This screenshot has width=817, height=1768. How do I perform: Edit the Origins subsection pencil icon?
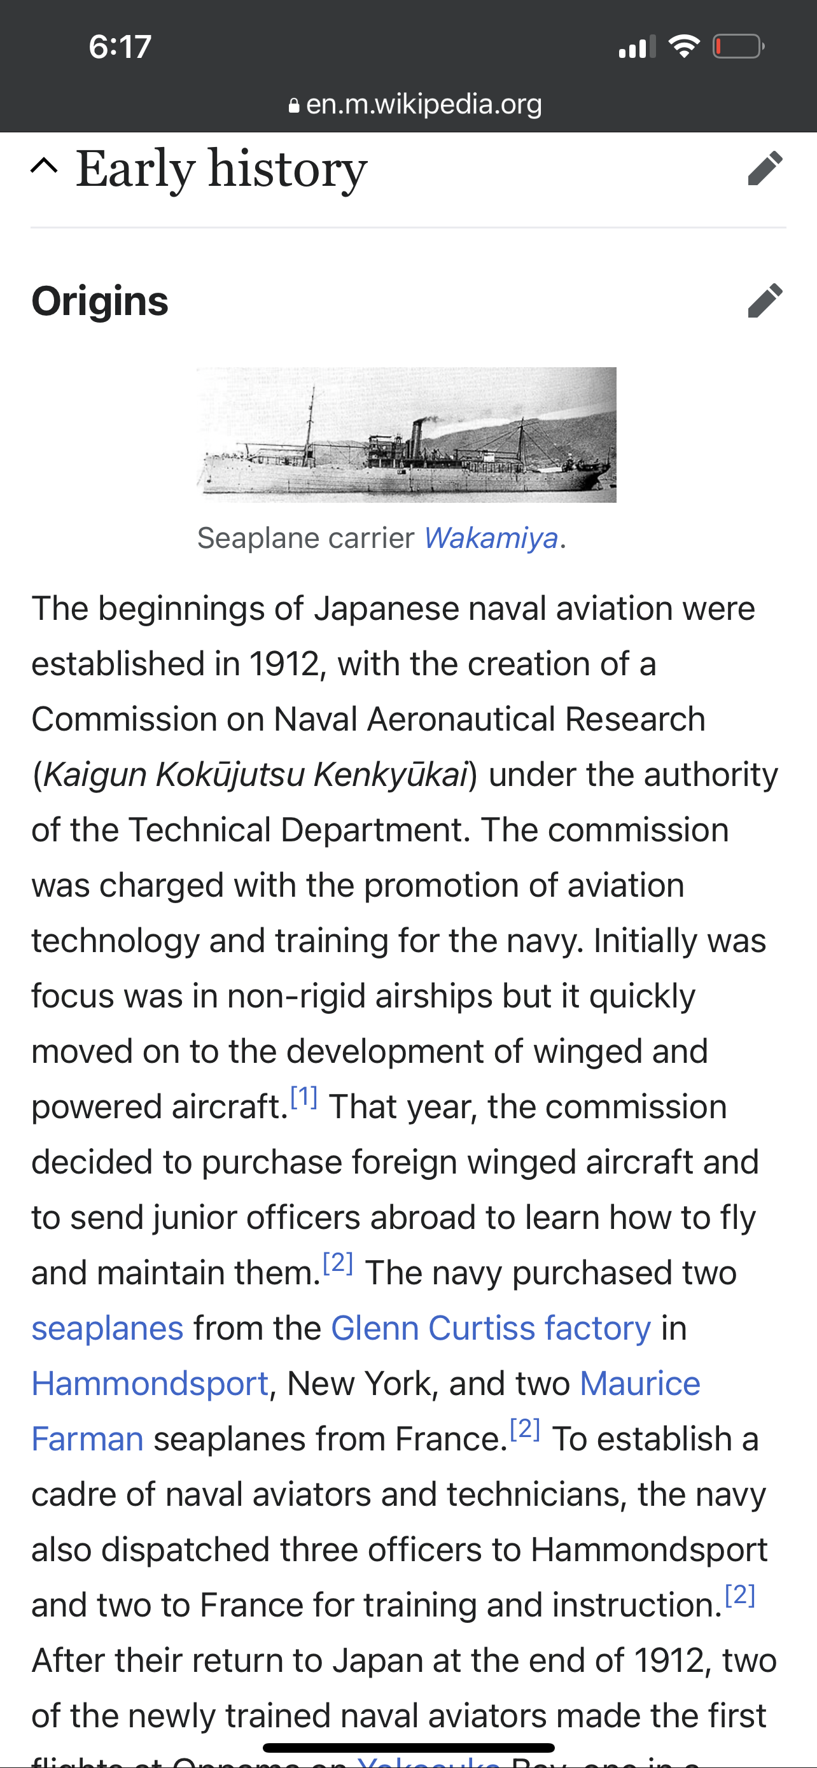pyautogui.click(x=765, y=300)
